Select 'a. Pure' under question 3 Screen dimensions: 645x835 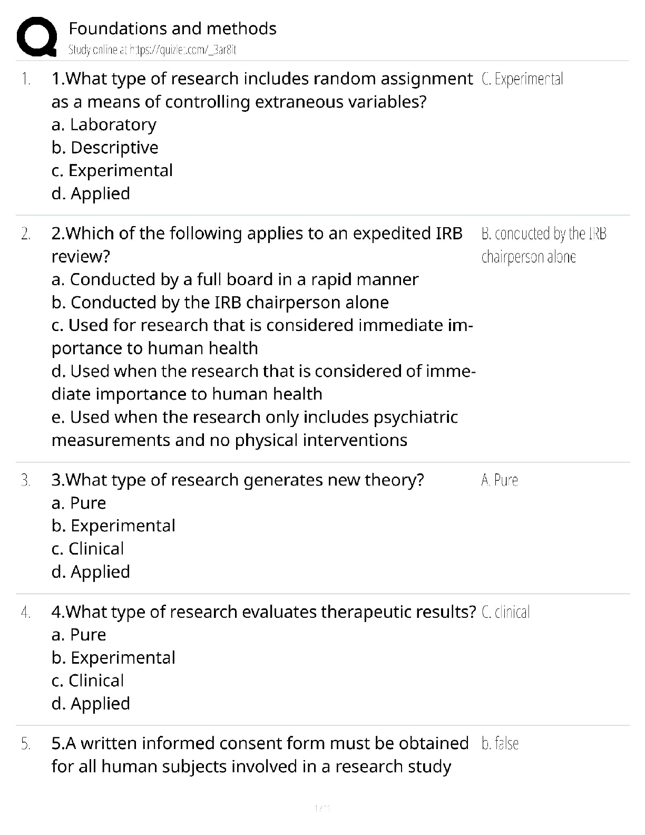coord(79,503)
